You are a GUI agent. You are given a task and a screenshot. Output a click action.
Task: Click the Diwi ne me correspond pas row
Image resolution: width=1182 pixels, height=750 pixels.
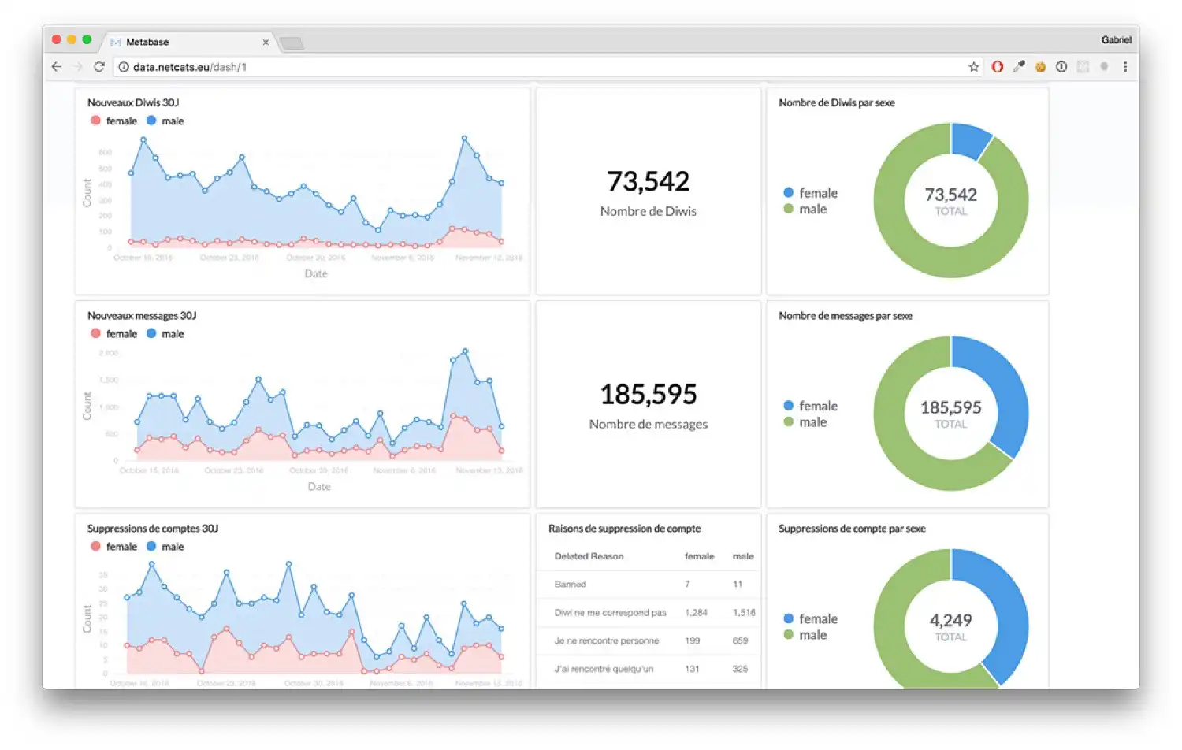tap(649, 612)
